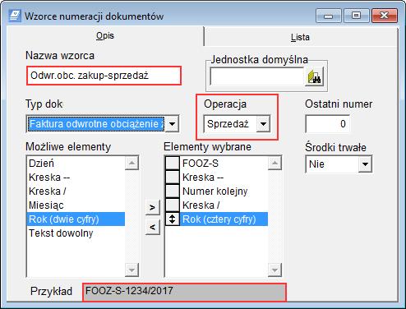Open the Typ dok dropdown arrow
This screenshot has height=309, width=406.
(172, 124)
